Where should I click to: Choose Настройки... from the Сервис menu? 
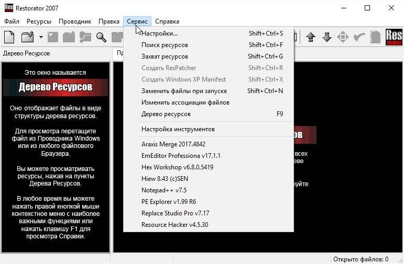(x=209, y=33)
